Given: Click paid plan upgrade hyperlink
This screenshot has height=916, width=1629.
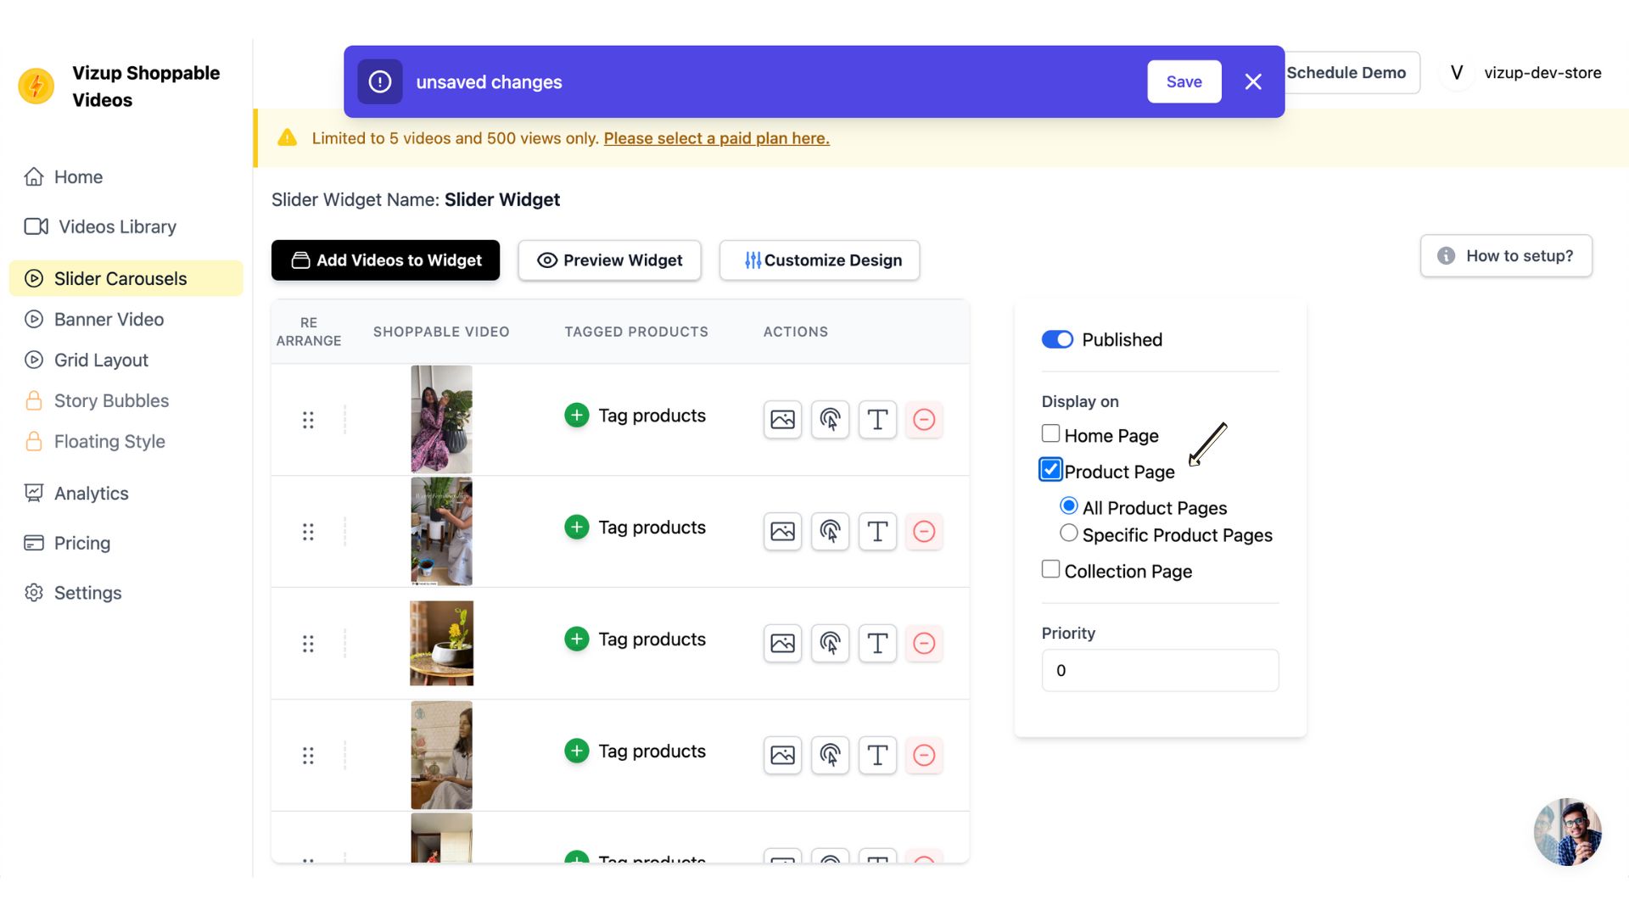Looking at the screenshot, I should (716, 137).
